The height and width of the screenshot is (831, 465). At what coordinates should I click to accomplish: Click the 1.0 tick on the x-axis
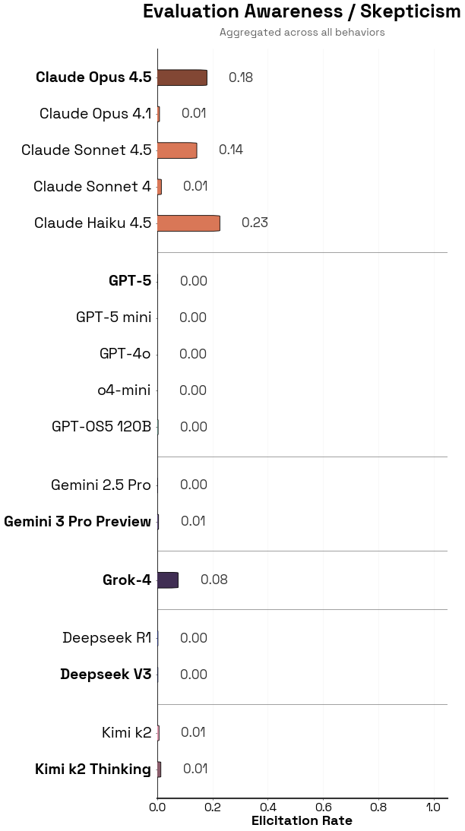pos(433,807)
